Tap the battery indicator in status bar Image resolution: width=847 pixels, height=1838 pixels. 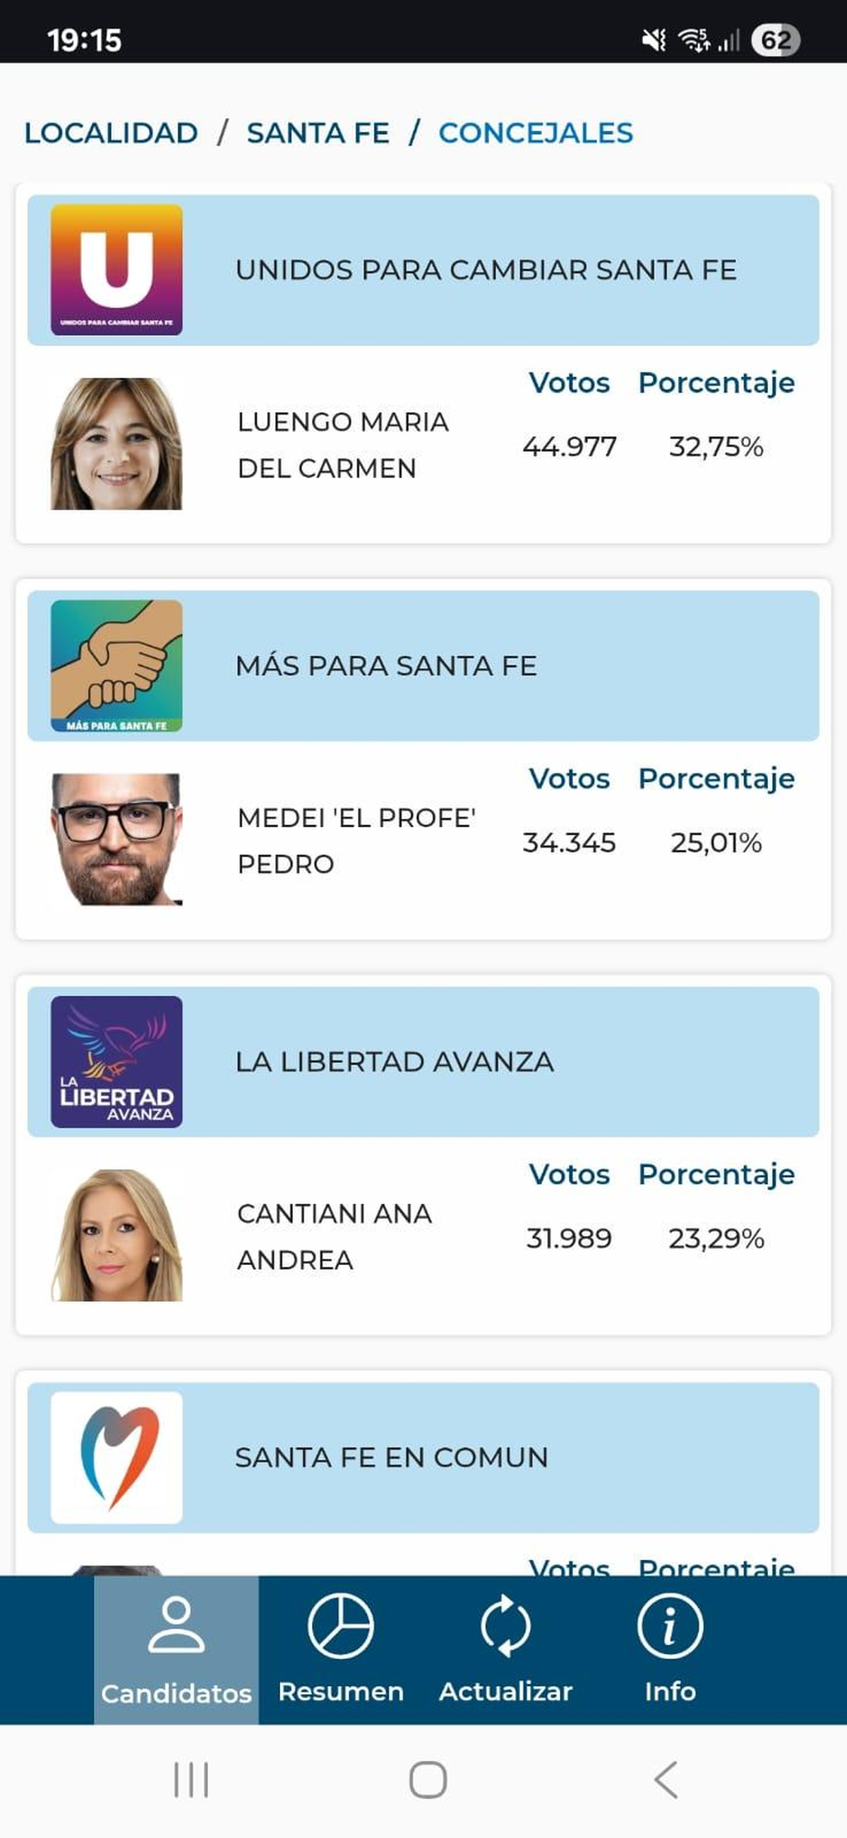[x=776, y=40]
